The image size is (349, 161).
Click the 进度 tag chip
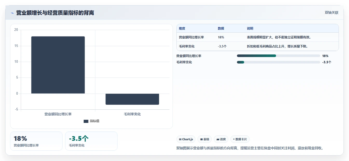coord(221,139)
